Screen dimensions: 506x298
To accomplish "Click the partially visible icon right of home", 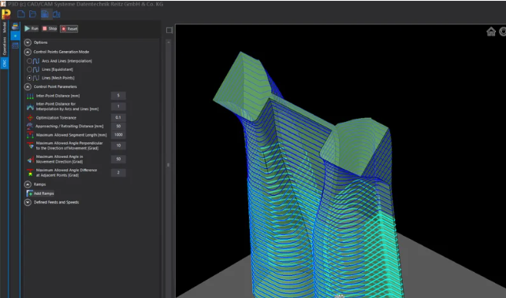I will click(503, 31).
